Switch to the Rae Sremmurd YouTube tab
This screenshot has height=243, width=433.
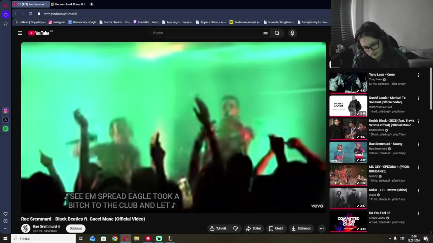(x=30, y=4)
